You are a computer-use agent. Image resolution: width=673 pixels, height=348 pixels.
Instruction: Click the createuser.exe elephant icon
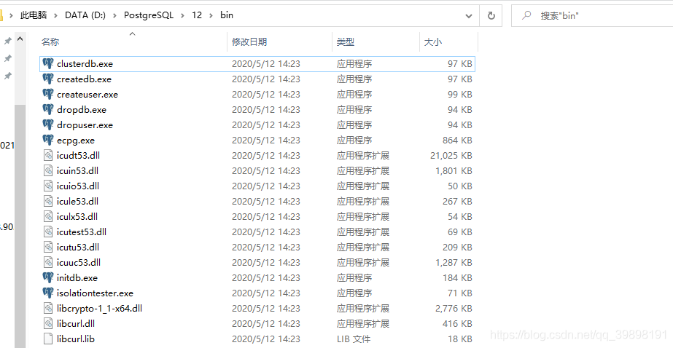[48, 95]
